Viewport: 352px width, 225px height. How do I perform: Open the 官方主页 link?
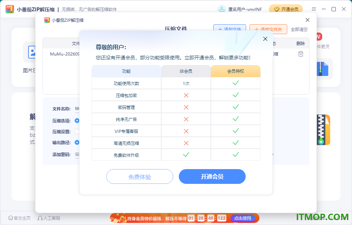(19, 218)
